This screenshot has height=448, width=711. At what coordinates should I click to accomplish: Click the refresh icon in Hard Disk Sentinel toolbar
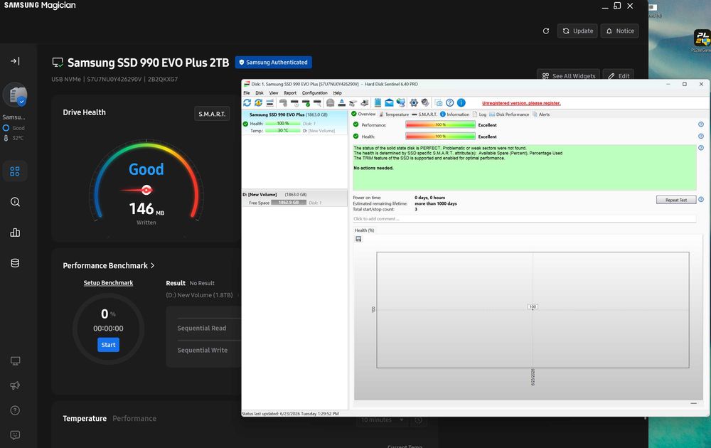247,103
